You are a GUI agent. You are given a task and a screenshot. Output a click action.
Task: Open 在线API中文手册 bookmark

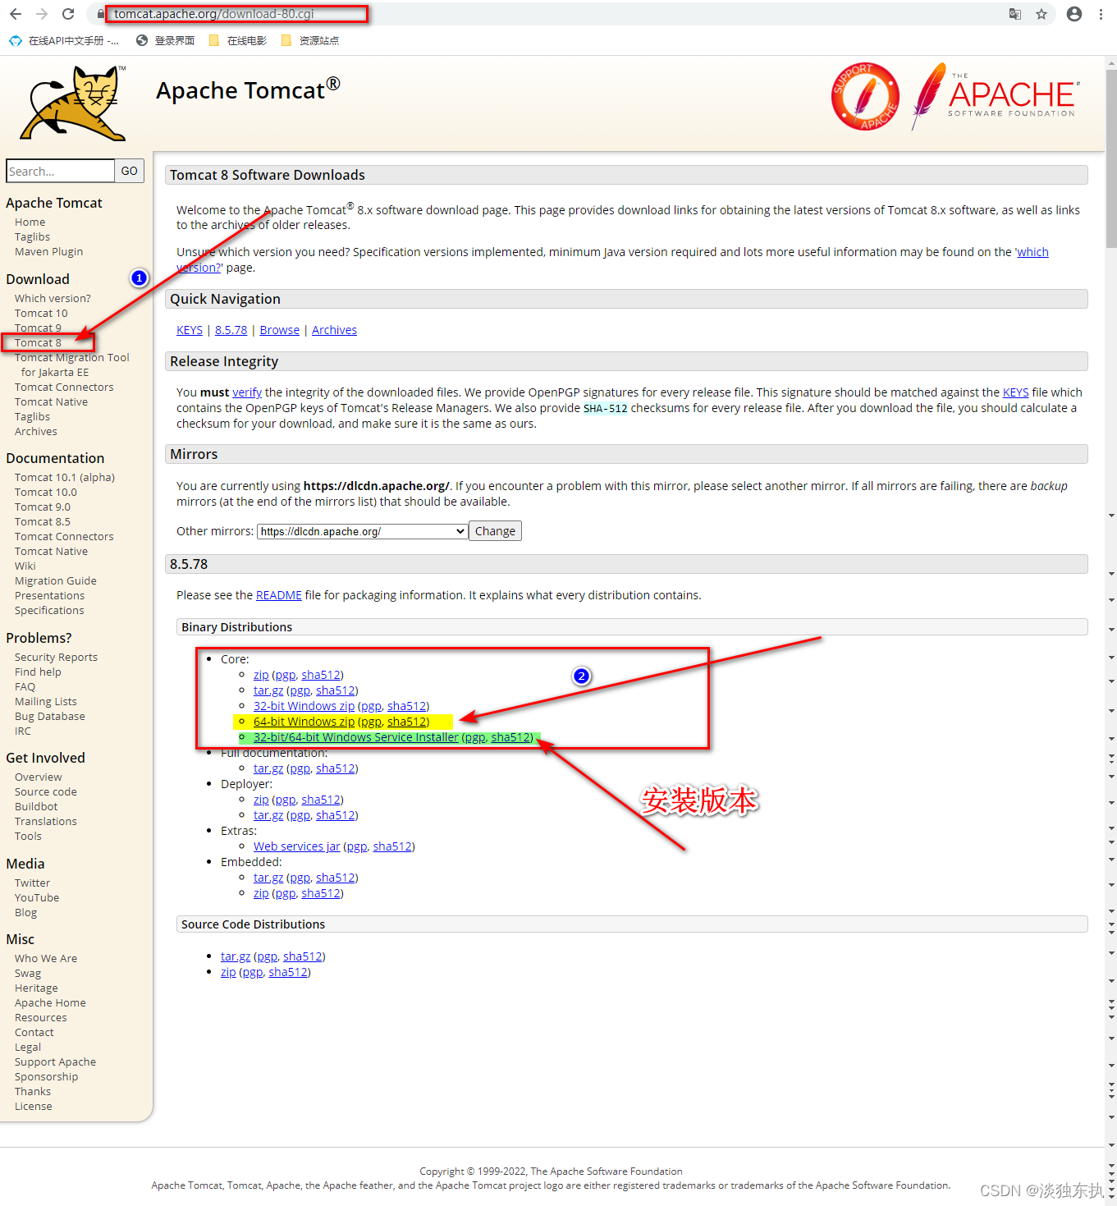64,40
